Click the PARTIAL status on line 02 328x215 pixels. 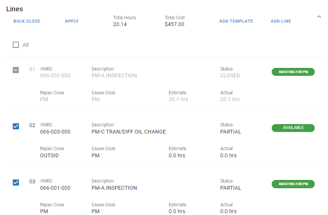(231, 132)
